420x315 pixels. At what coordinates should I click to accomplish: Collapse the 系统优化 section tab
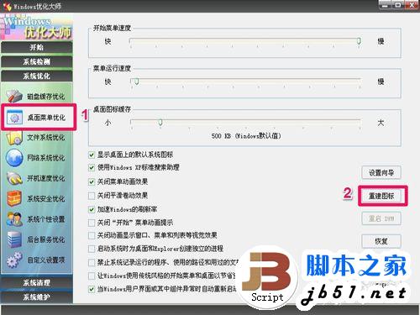pos(37,76)
